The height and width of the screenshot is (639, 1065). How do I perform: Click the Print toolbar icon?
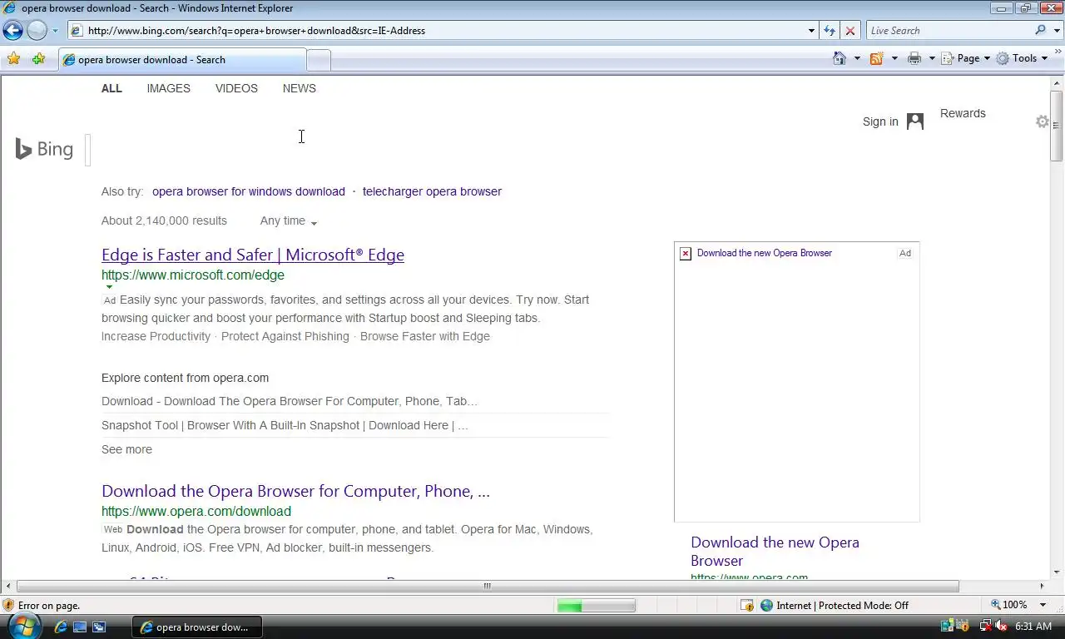(914, 58)
